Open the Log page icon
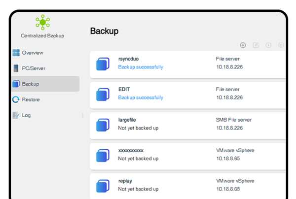Viewport: 296px width, 199px height. [16, 115]
